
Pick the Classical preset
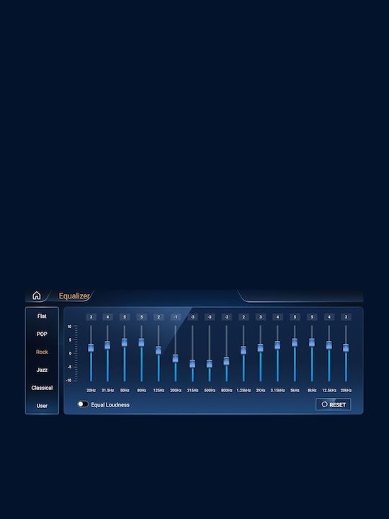pos(42,388)
